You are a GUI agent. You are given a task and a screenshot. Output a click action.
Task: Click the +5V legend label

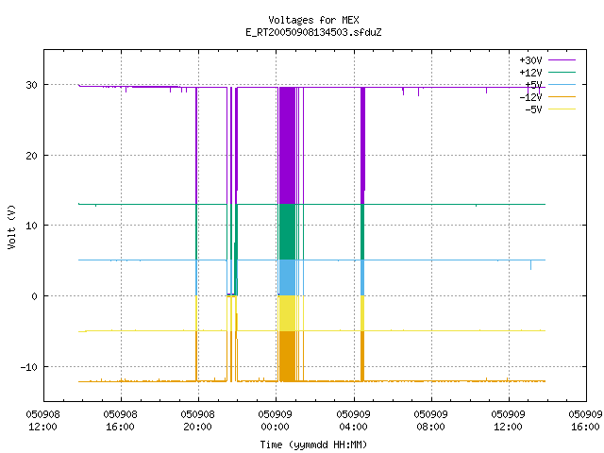(533, 85)
